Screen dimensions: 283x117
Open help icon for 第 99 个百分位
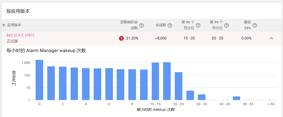(226, 25)
